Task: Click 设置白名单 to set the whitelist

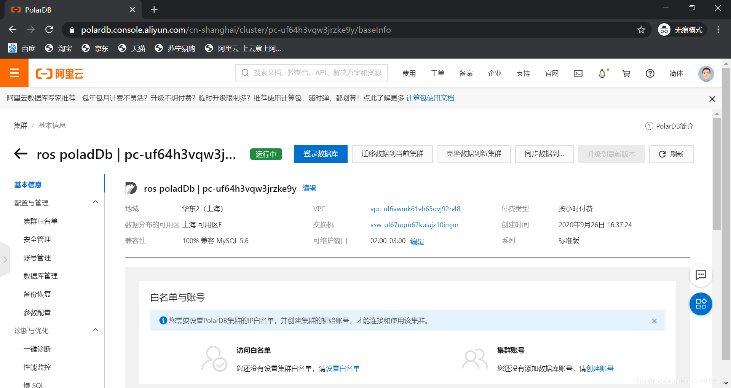Action: tap(342, 368)
